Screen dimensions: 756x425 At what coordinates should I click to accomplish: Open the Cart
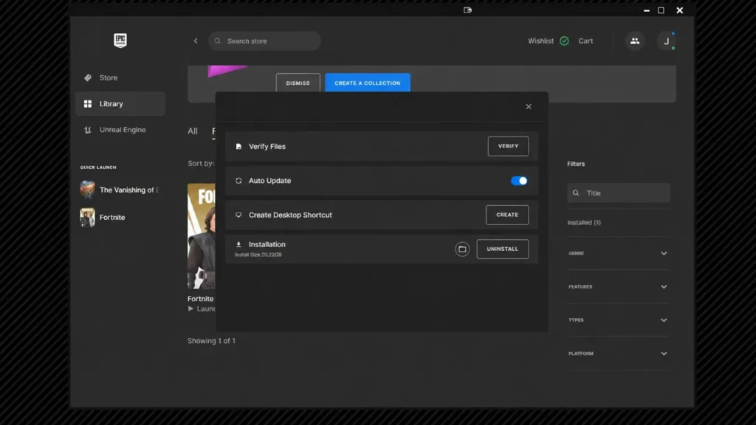click(x=585, y=41)
